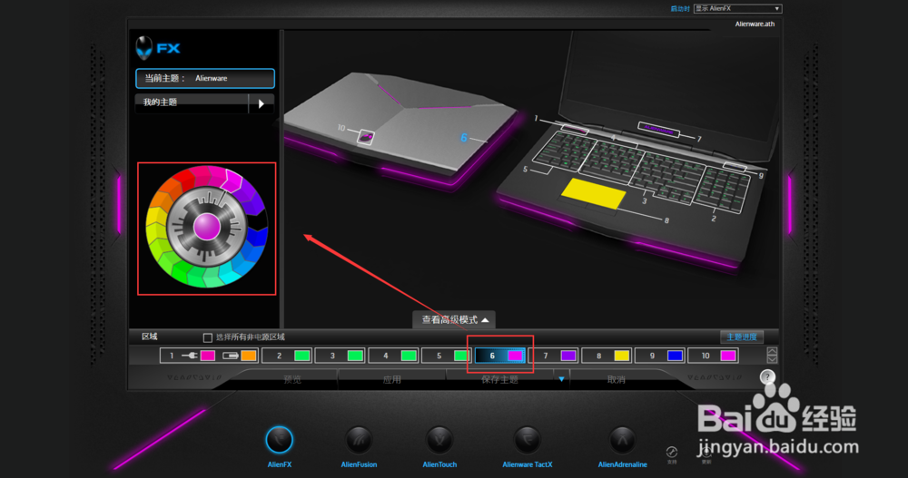Pick red on the color wheel

[x=183, y=179]
